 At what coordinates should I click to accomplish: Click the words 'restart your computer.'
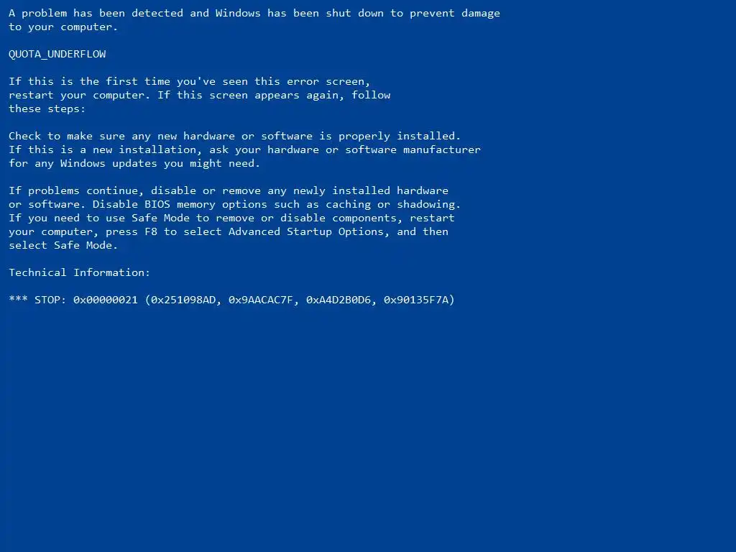[x=79, y=96]
